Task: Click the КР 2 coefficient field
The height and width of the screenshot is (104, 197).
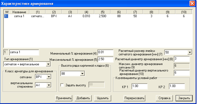Action: pyautogui.click(x=177, y=86)
